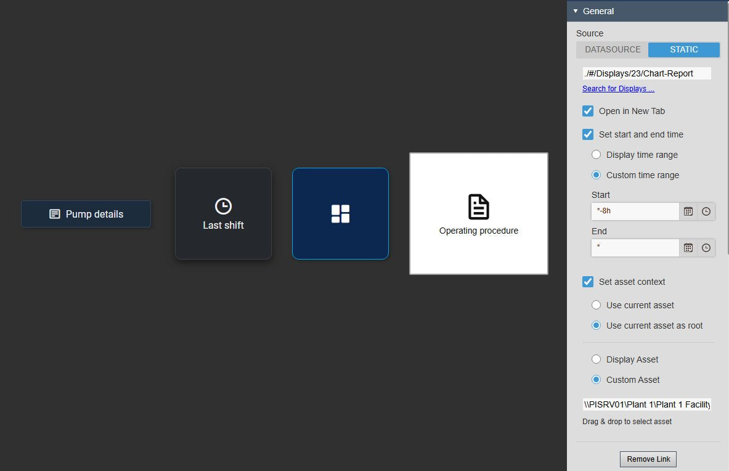The width and height of the screenshot is (729, 471).
Task: Select Display Asset option
Action: point(596,359)
